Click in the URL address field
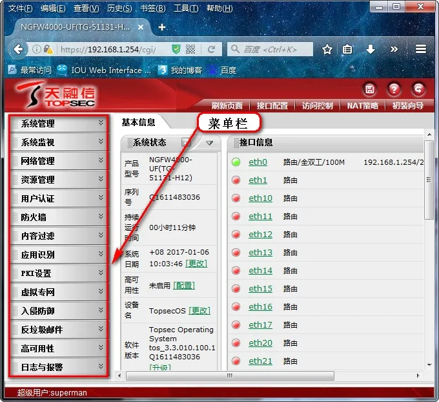Screen dimensions: 439x402 pyautogui.click(x=114, y=50)
